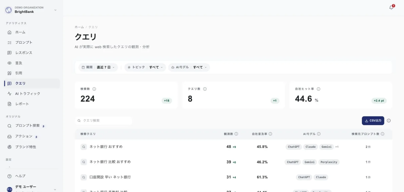Open プロンプト in the sidebar
The width and height of the screenshot is (404, 192).
32,43
